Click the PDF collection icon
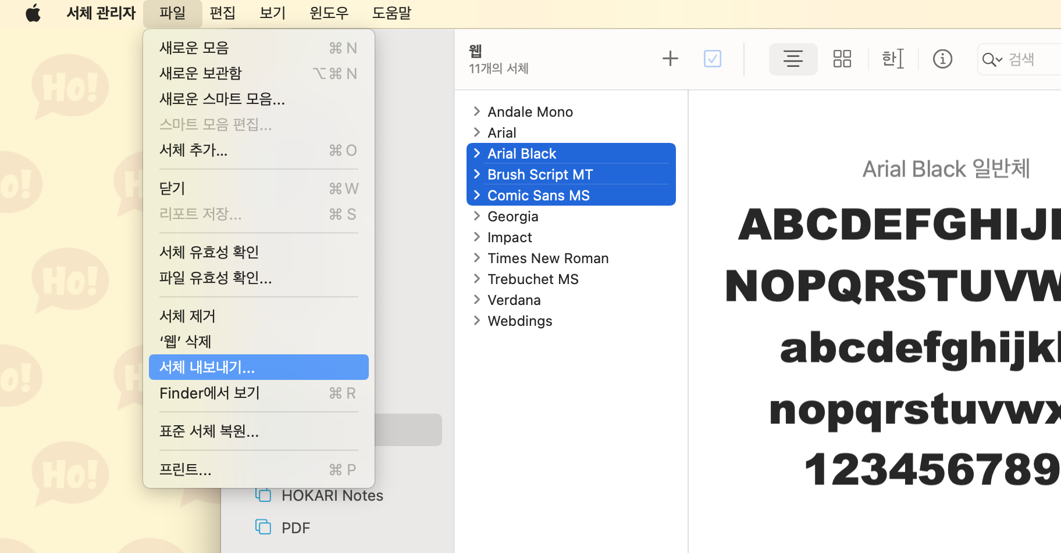 point(264,527)
